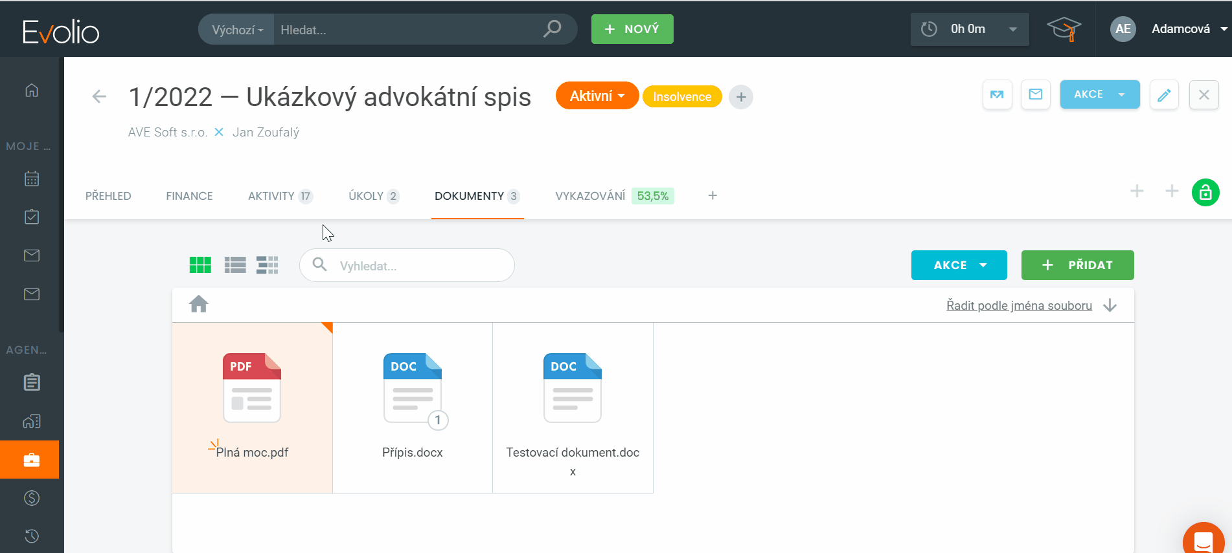Screen dimensions: 1232x553
Task: Open the Finance tab
Action: 189,196
